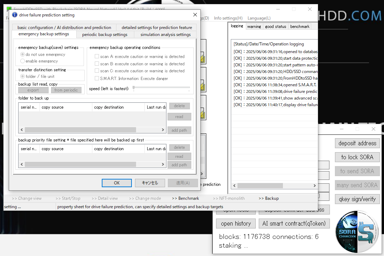Click '>> Start/Stop' link

(68, 198)
